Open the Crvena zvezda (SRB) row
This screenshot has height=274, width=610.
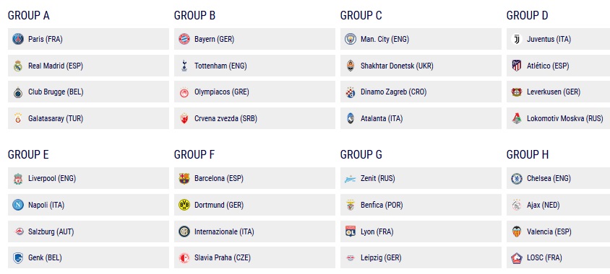254,118
